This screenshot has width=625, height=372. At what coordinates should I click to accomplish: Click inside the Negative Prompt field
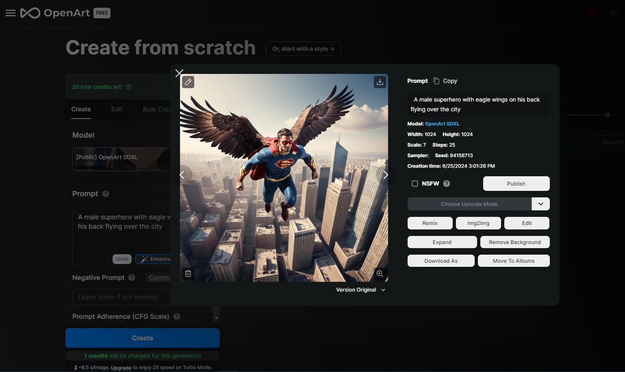(x=122, y=297)
